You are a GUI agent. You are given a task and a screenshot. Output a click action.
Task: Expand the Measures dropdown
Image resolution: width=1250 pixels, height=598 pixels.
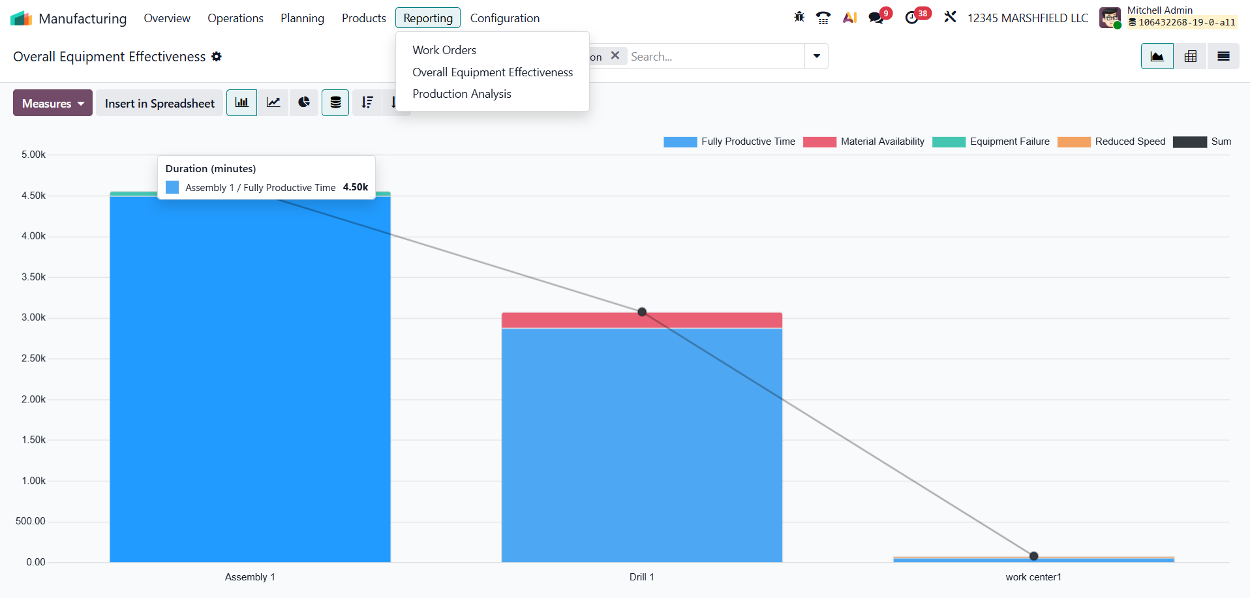pyautogui.click(x=53, y=103)
